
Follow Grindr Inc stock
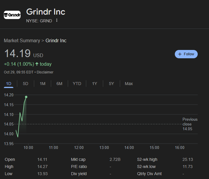[186, 54]
